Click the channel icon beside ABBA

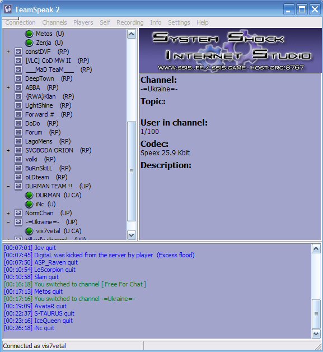[18, 87]
